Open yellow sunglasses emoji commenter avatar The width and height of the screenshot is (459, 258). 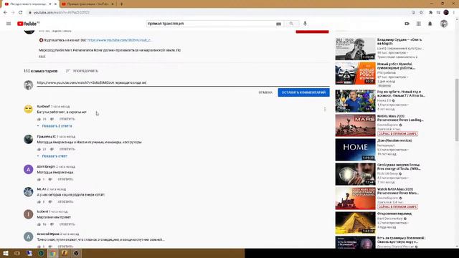pos(29,109)
